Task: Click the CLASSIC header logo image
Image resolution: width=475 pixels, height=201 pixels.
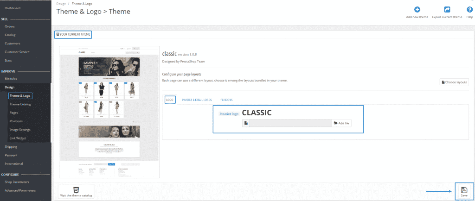Action: (x=257, y=113)
